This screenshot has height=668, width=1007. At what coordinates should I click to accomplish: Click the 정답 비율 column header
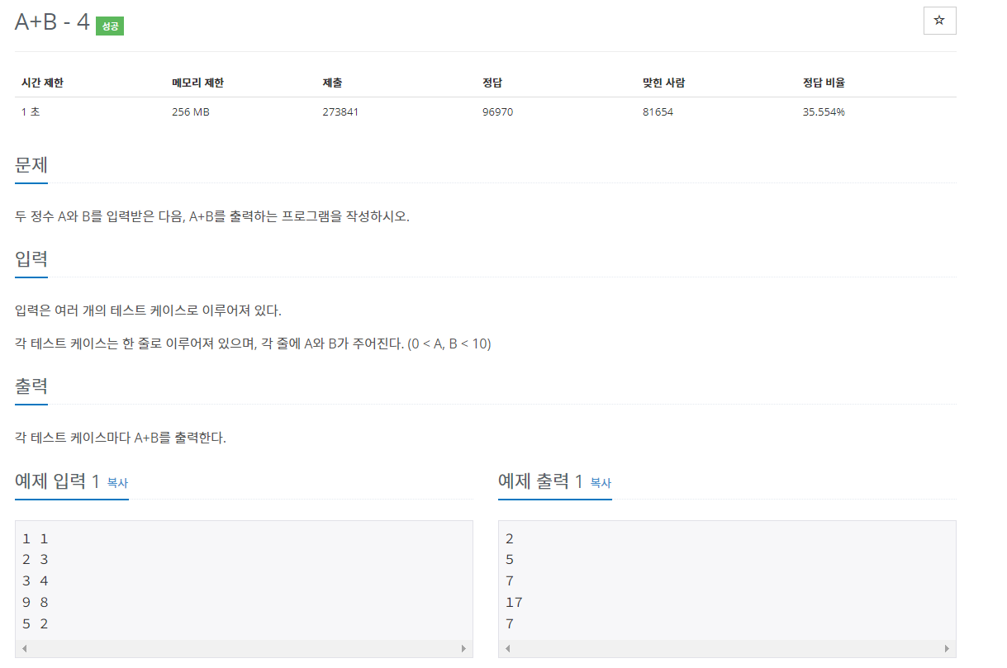[824, 83]
